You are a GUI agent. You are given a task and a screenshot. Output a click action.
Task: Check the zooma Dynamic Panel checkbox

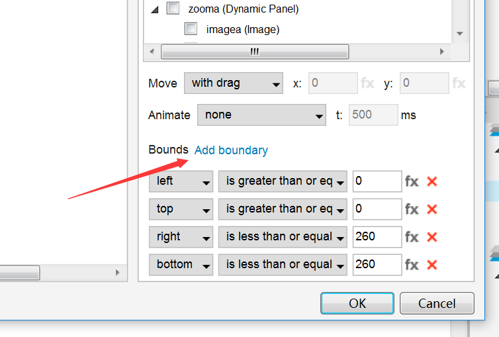173,9
